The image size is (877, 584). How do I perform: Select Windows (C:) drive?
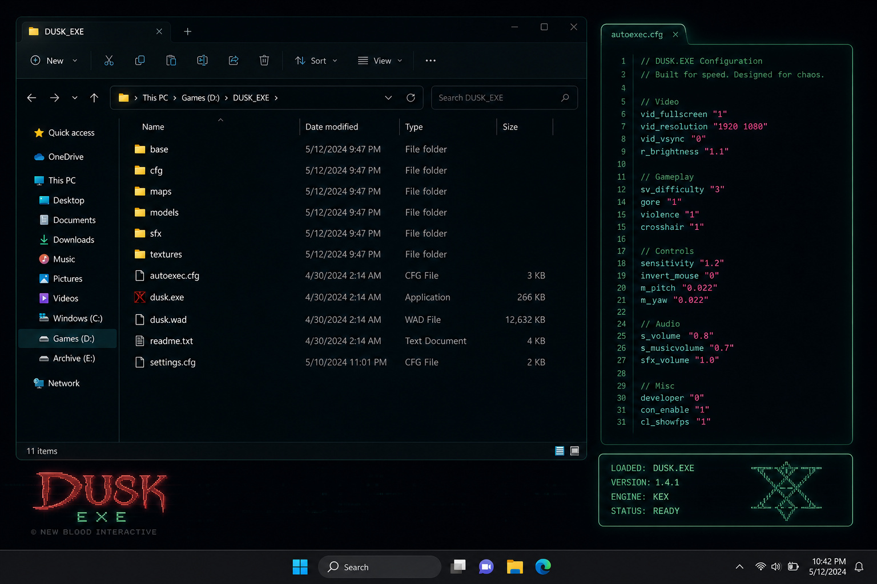tap(71, 318)
